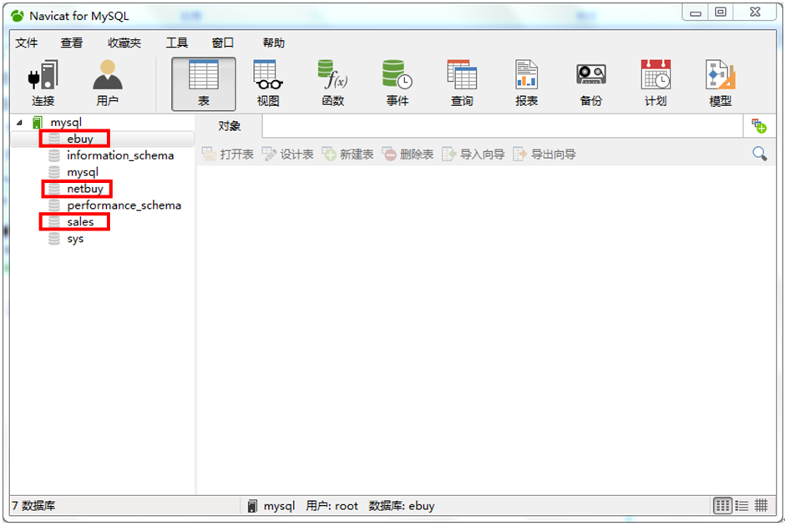
Task: Click '用户: root' in the status bar
Action: point(332,506)
